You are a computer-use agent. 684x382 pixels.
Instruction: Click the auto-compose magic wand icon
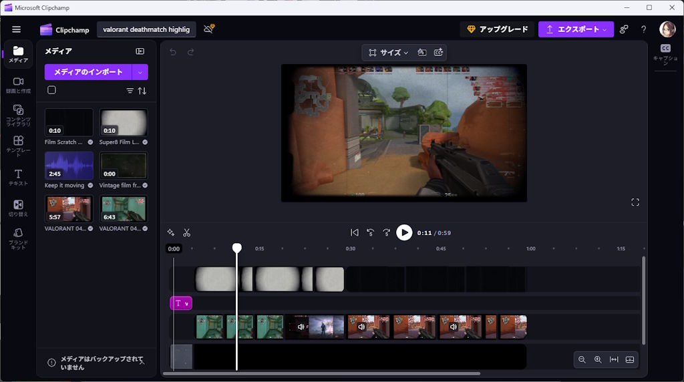click(170, 232)
